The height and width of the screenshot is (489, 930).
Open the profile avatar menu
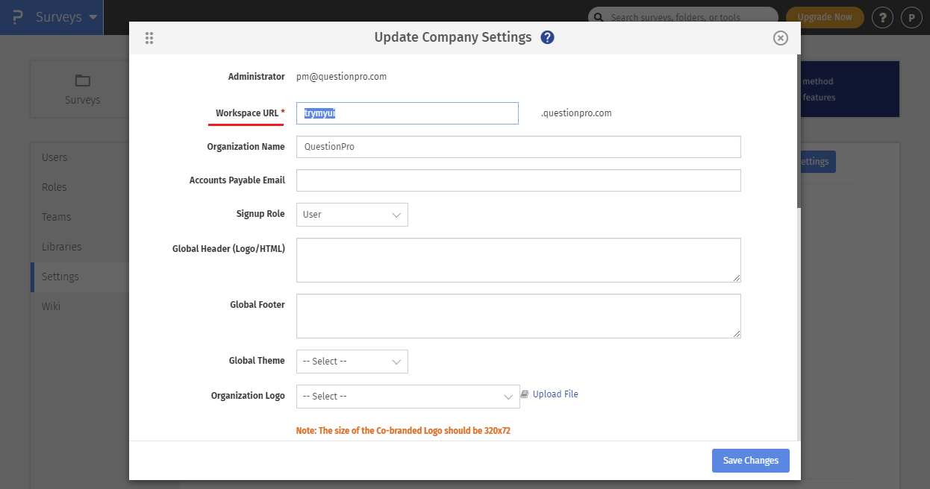coord(911,17)
